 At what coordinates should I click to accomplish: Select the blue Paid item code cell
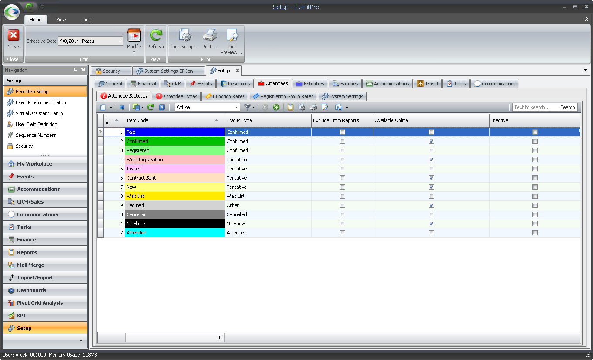coord(175,132)
